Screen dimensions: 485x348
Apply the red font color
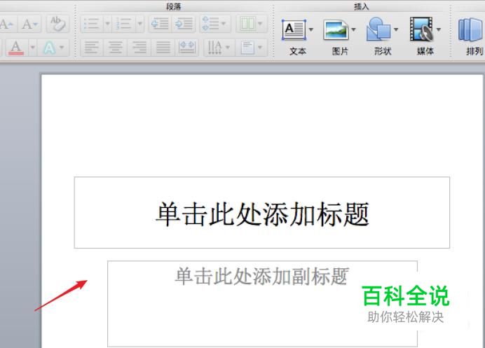pos(16,48)
